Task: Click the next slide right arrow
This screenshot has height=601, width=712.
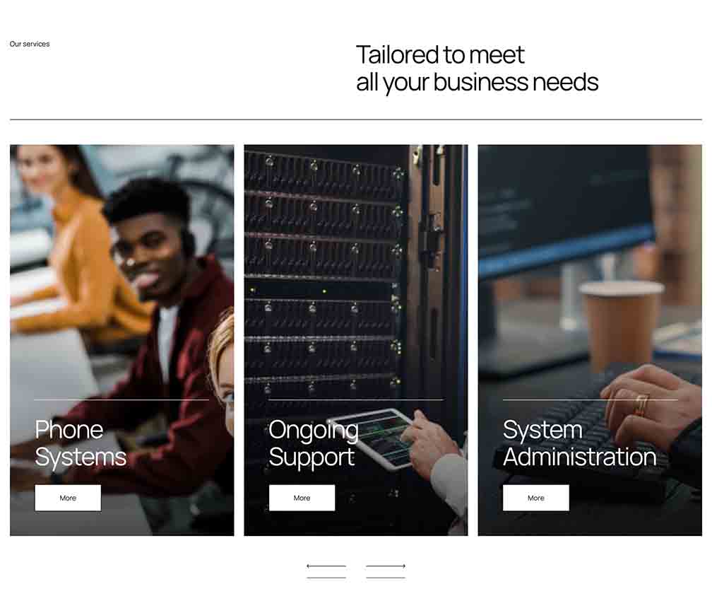Action: coord(386,566)
